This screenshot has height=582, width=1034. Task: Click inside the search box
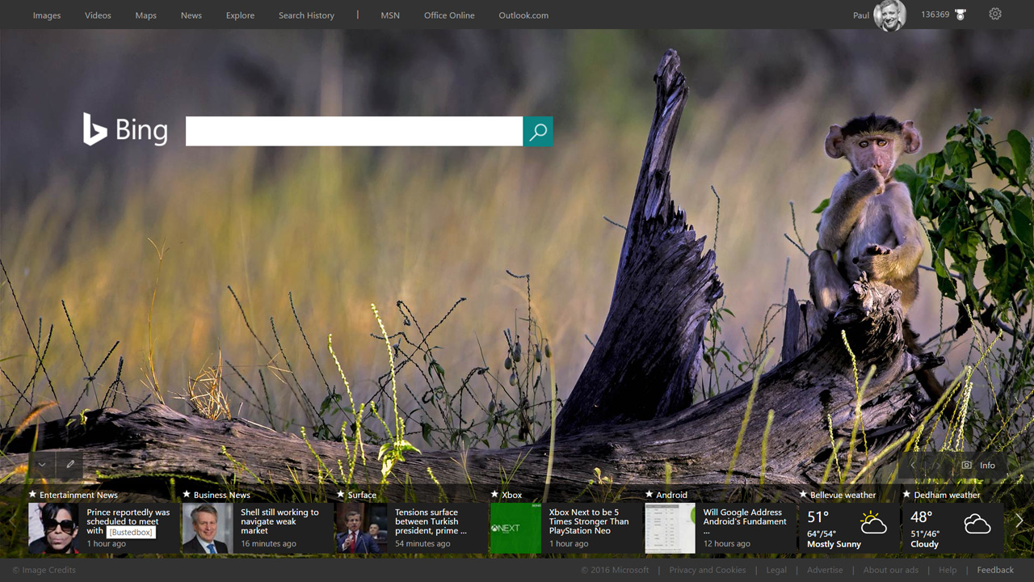(x=353, y=131)
